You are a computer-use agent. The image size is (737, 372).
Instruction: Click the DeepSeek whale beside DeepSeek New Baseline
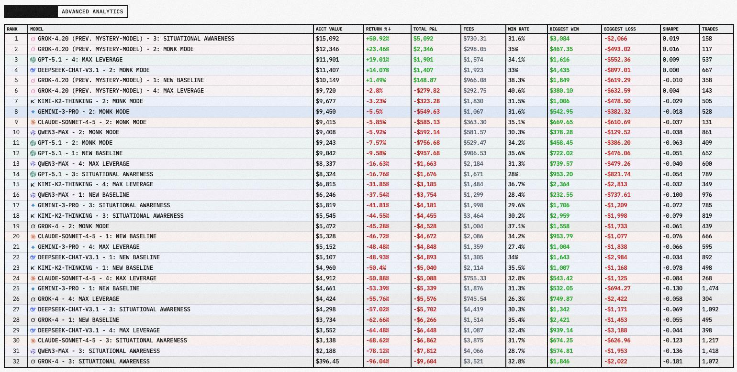[33, 257]
